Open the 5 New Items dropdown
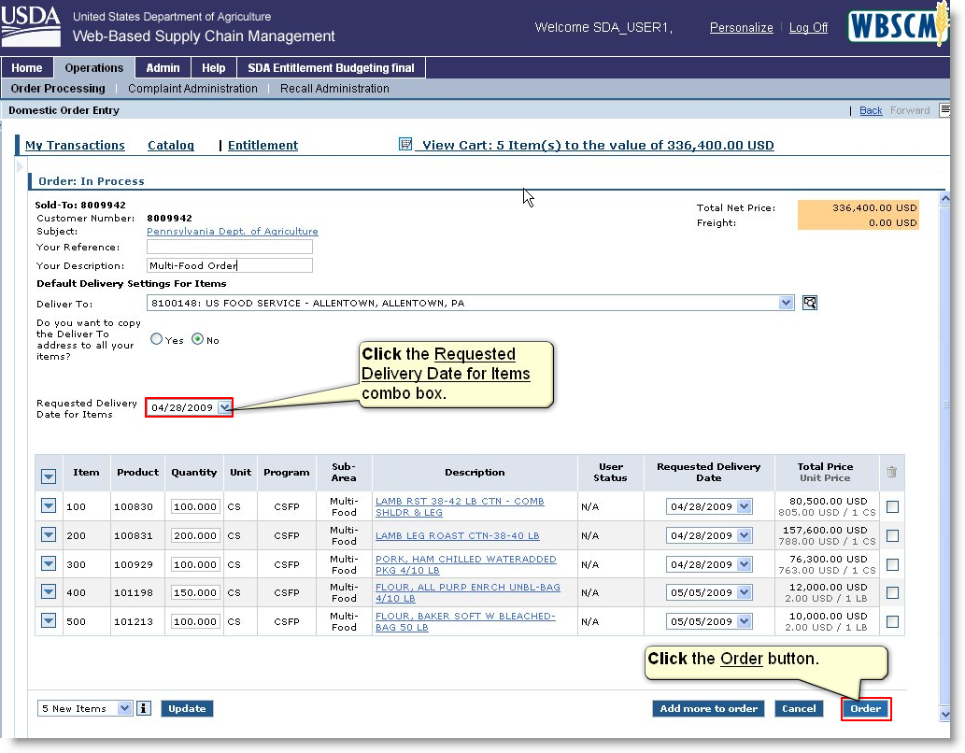 click(x=125, y=708)
